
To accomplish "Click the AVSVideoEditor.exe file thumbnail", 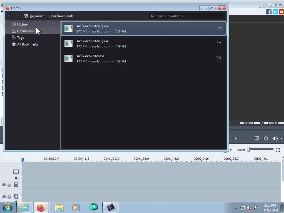I will point(69,59).
